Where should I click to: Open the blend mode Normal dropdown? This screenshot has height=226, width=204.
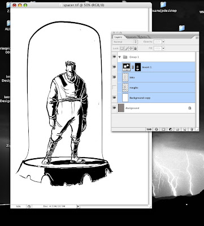click(125, 42)
